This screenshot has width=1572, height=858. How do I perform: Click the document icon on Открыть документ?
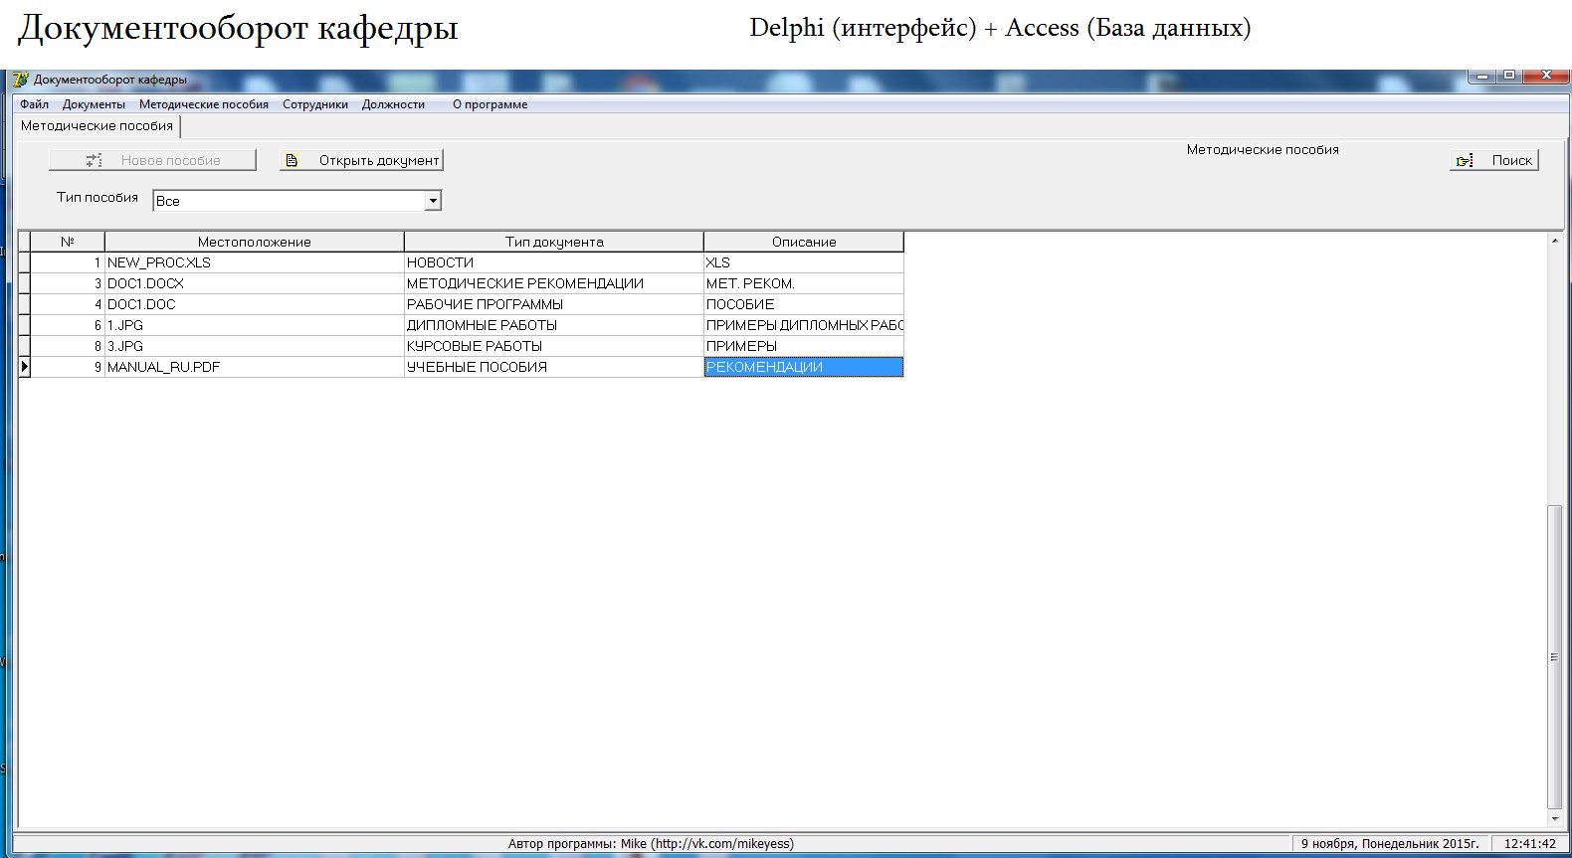pyautogui.click(x=292, y=160)
